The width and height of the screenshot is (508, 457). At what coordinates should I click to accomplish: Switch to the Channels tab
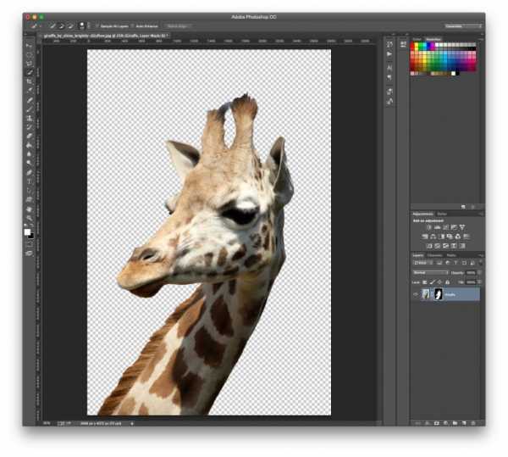434,255
